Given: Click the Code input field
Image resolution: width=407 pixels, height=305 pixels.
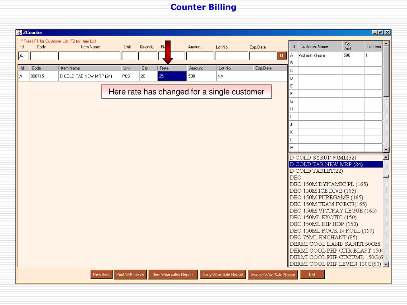Looking at the screenshot, I should 44,56.
